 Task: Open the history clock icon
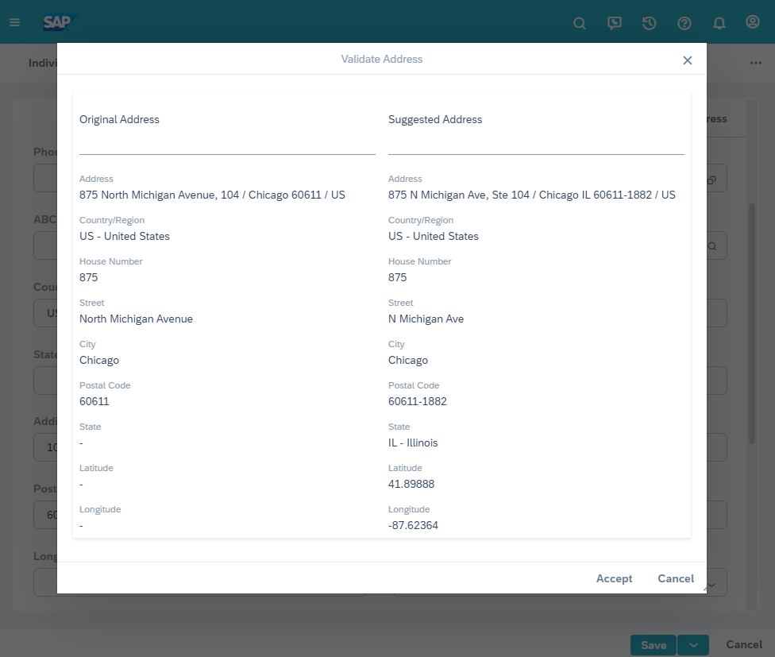pos(650,23)
